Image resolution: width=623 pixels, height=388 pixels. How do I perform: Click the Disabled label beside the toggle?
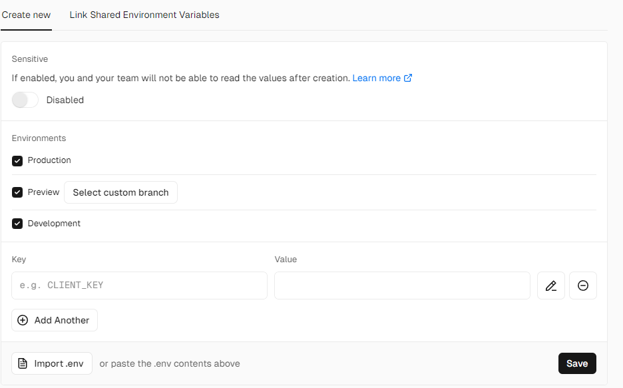65,100
